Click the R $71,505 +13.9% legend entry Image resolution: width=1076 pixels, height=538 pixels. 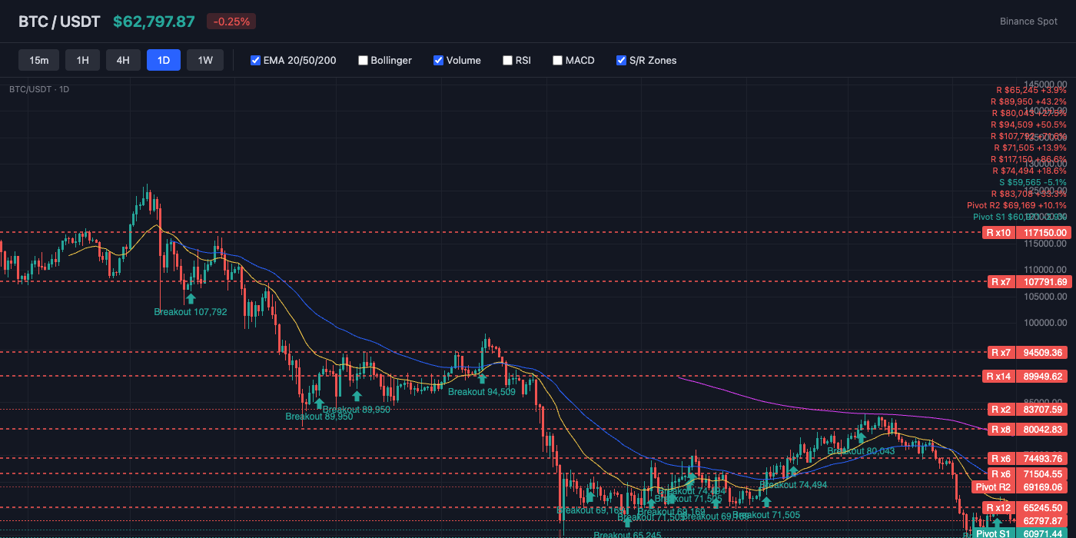(1030, 148)
